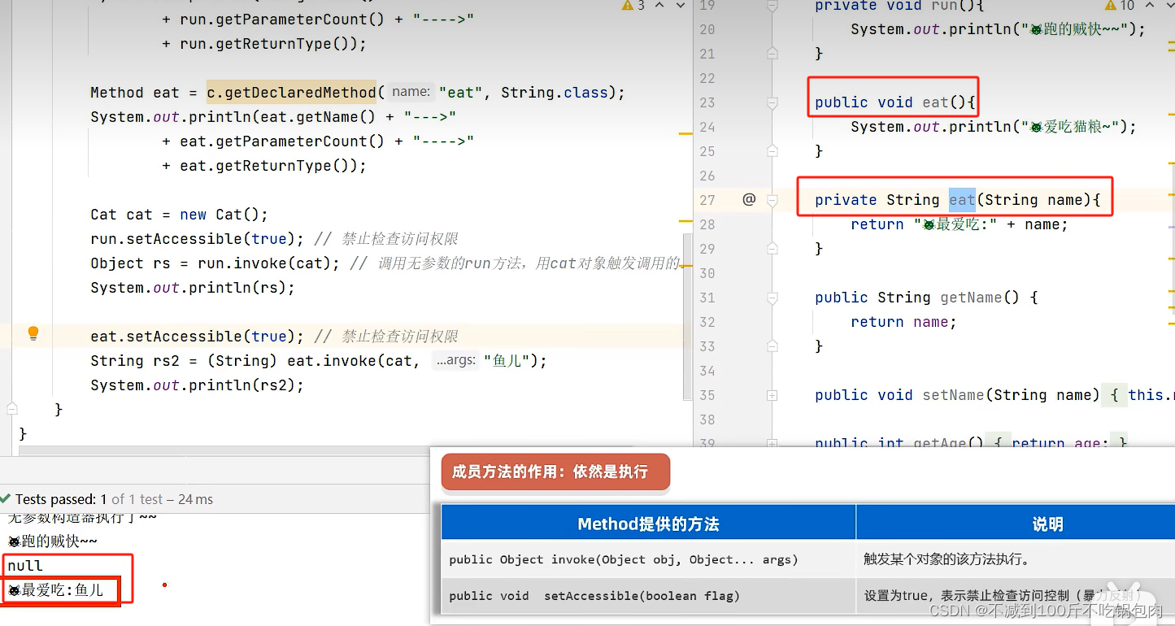
Task: Click warning stripe mark in left editor margin
Action: (x=685, y=133)
